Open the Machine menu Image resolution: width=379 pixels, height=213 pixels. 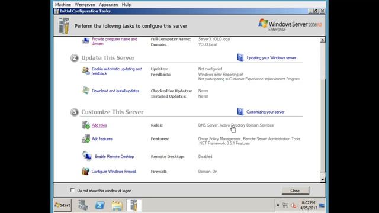pos(63,5)
